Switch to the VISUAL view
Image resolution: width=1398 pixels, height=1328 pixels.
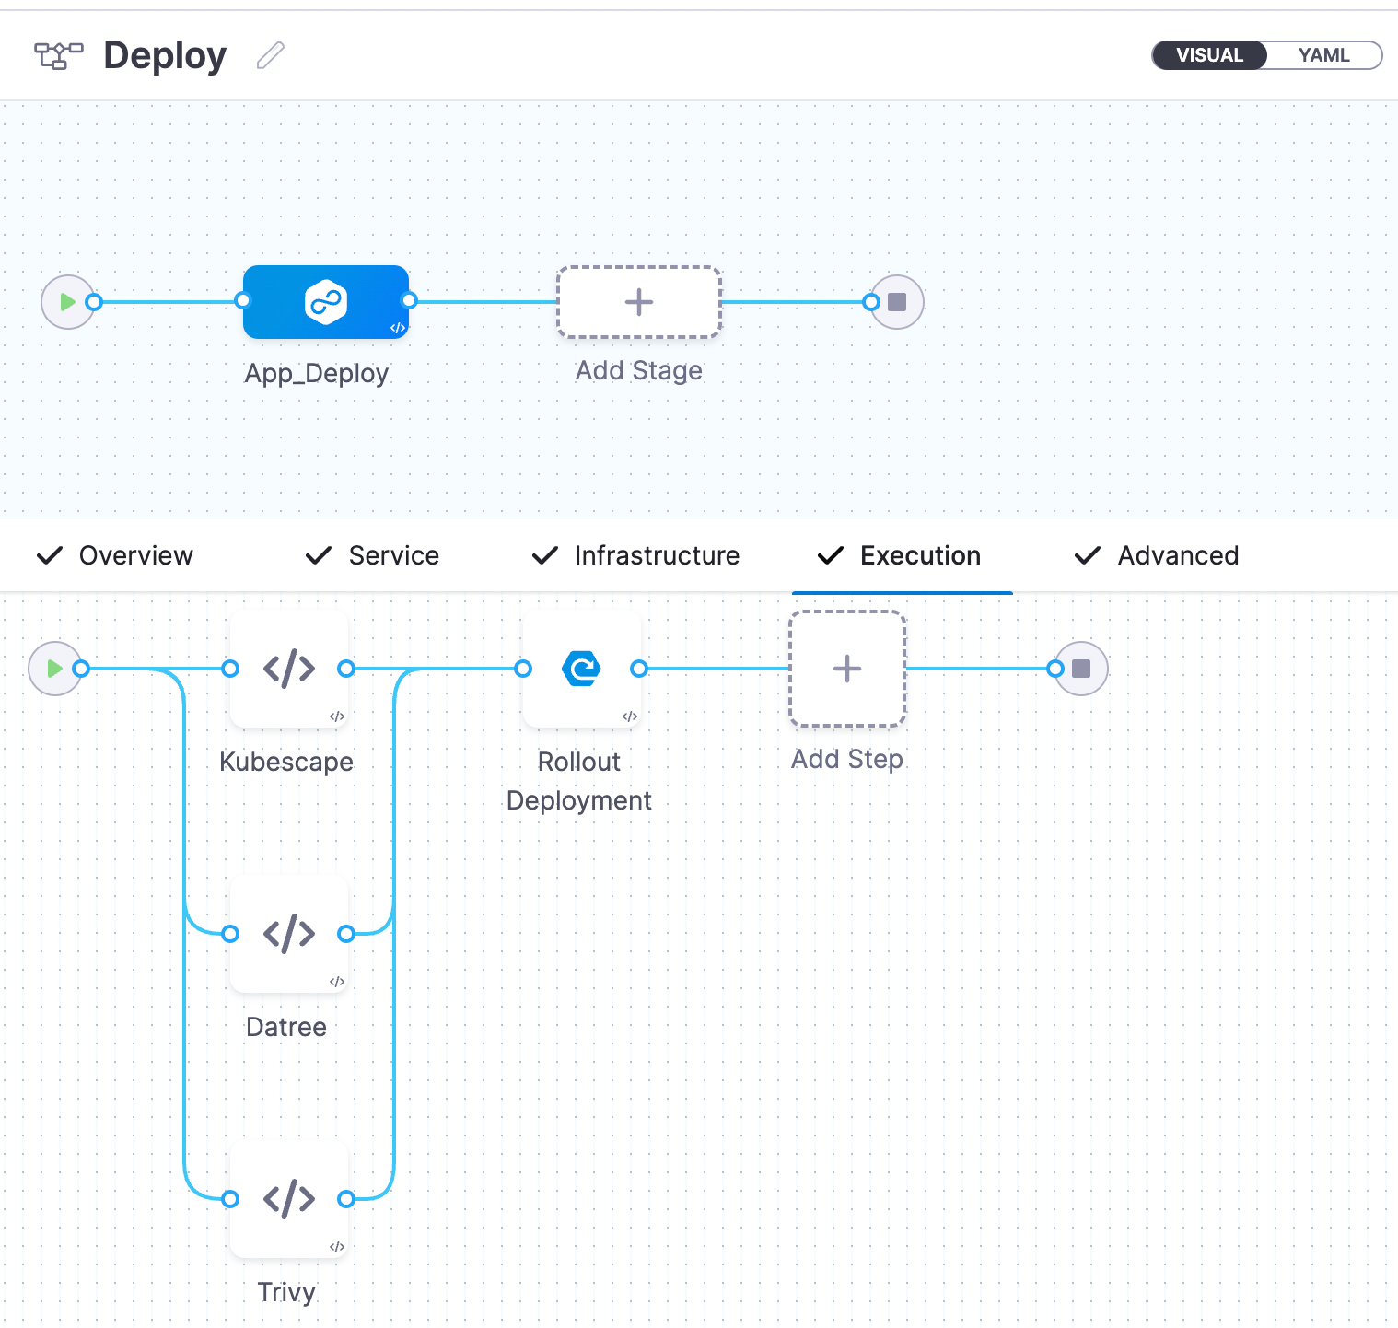[x=1209, y=55]
